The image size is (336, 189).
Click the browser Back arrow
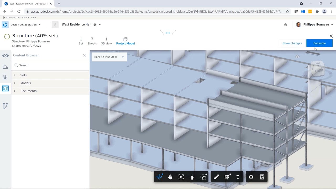coord(5,11)
